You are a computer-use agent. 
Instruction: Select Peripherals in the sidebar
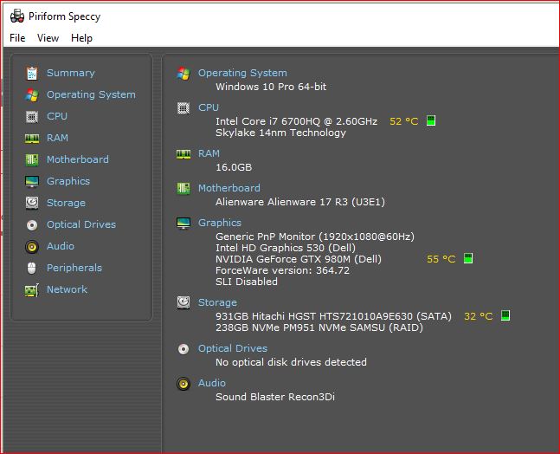pyautogui.click(x=74, y=268)
